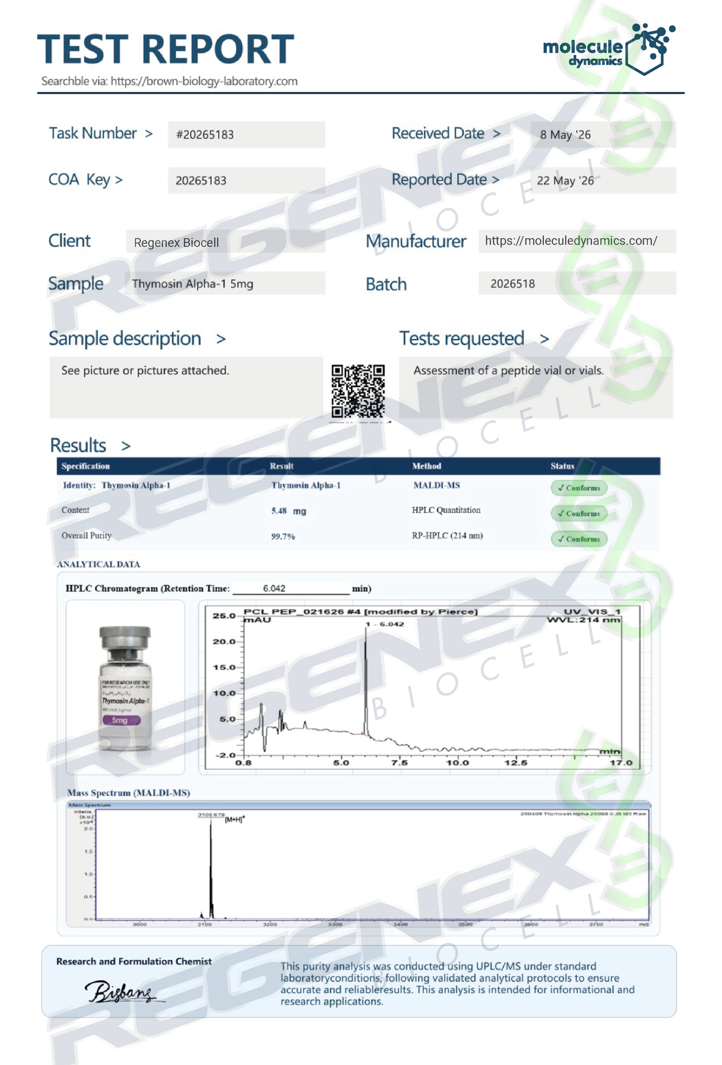The height and width of the screenshot is (1065, 722).
Task: Click the Conforms badge in Identity row
Action: (579, 488)
